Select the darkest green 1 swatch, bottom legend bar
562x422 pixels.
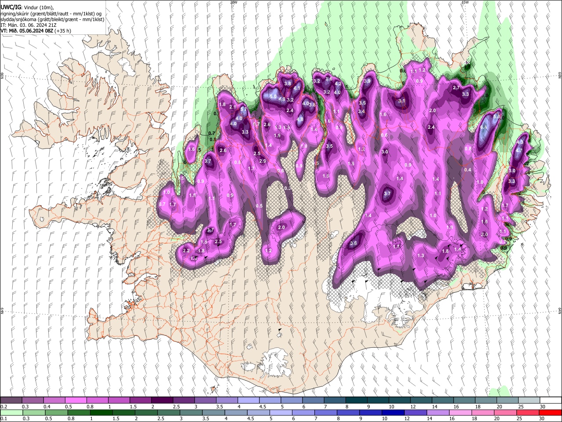[101, 412]
